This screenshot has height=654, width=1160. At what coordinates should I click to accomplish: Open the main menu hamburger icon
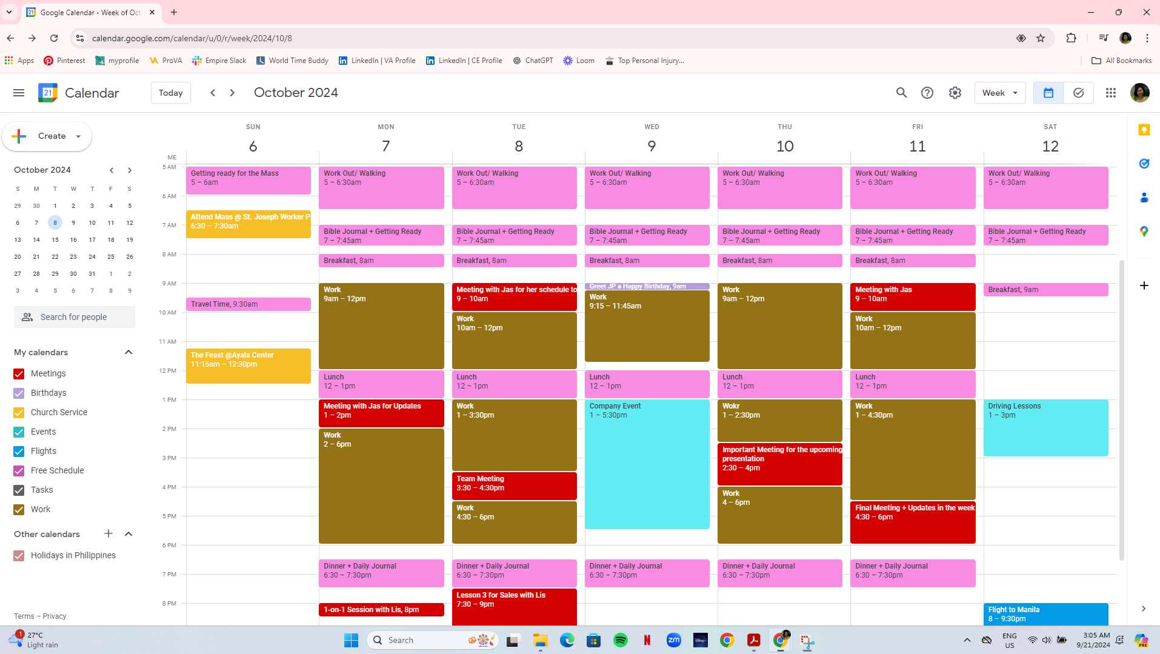(x=19, y=93)
